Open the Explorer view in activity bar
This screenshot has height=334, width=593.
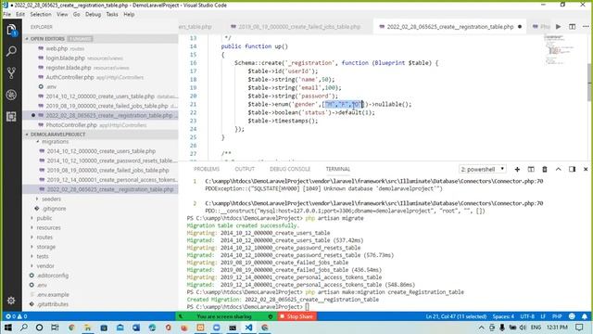pyautogui.click(x=11, y=30)
